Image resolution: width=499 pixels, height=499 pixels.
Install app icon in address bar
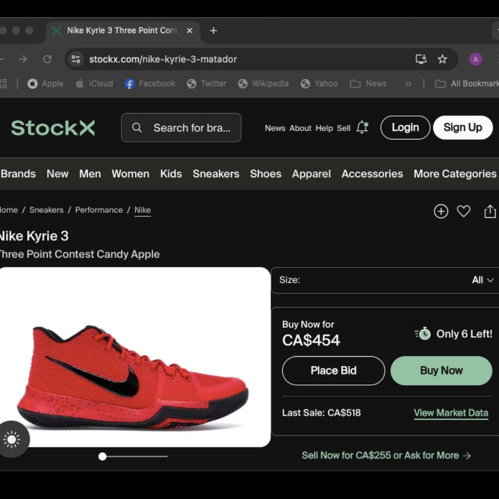[x=421, y=59]
